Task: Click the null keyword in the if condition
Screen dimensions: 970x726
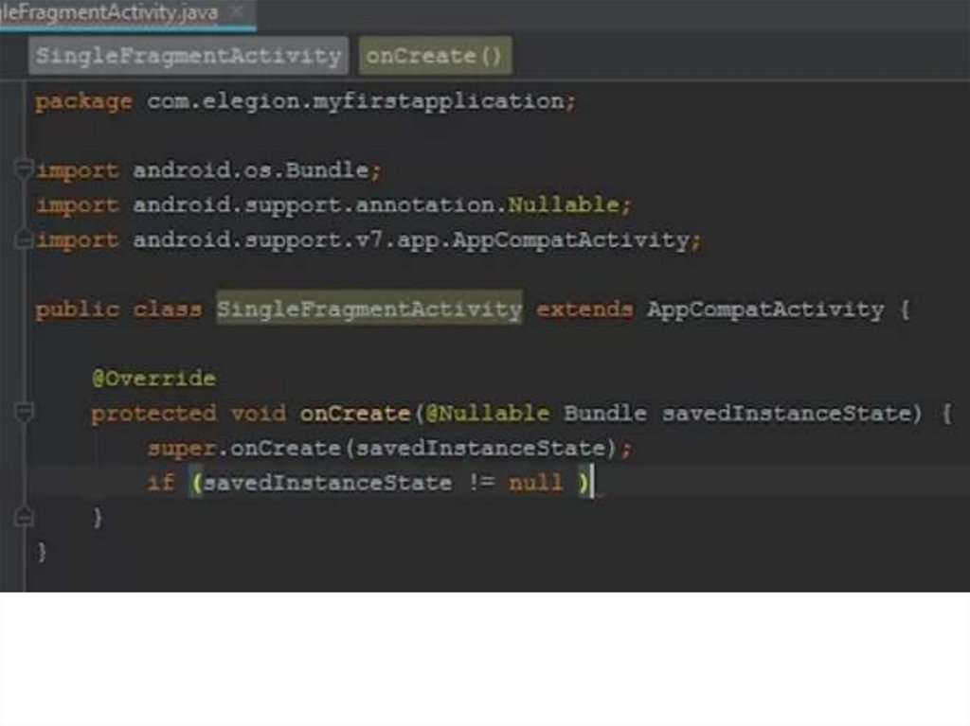Action: click(x=535, y=483)
